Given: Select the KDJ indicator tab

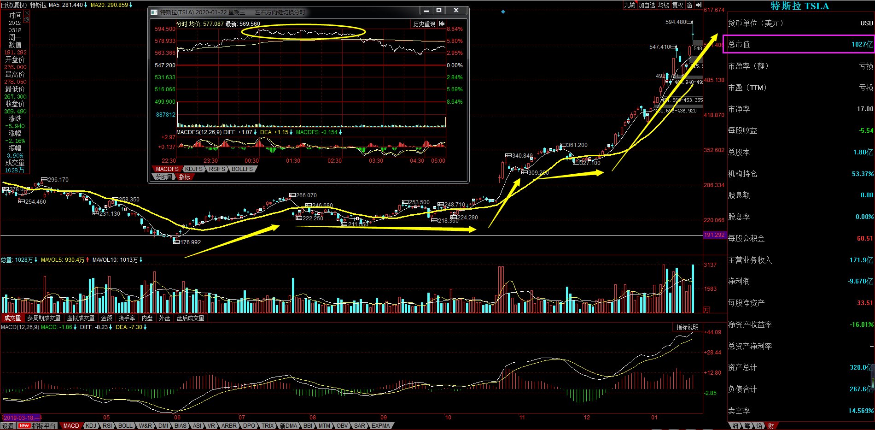Looking at the screenshot, I should point(91,426).
